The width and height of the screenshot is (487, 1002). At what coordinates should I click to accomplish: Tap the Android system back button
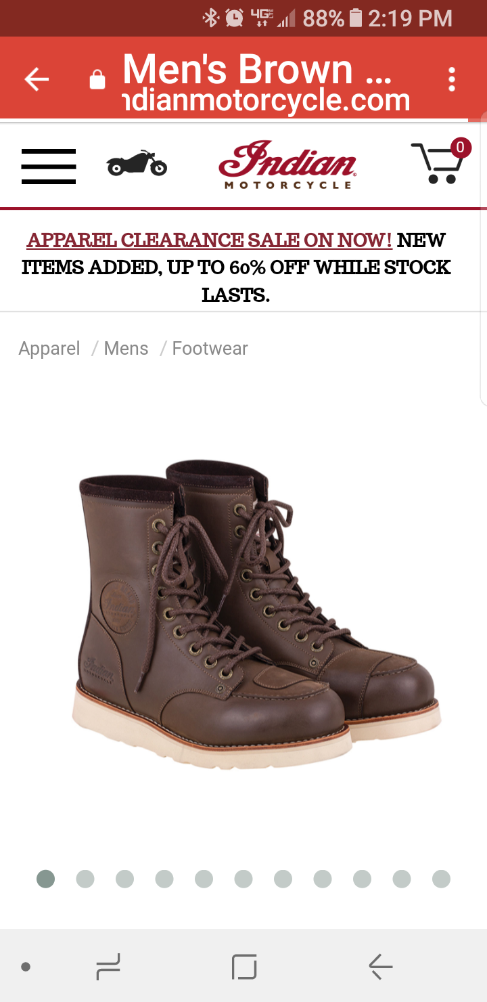pos(380,967)
